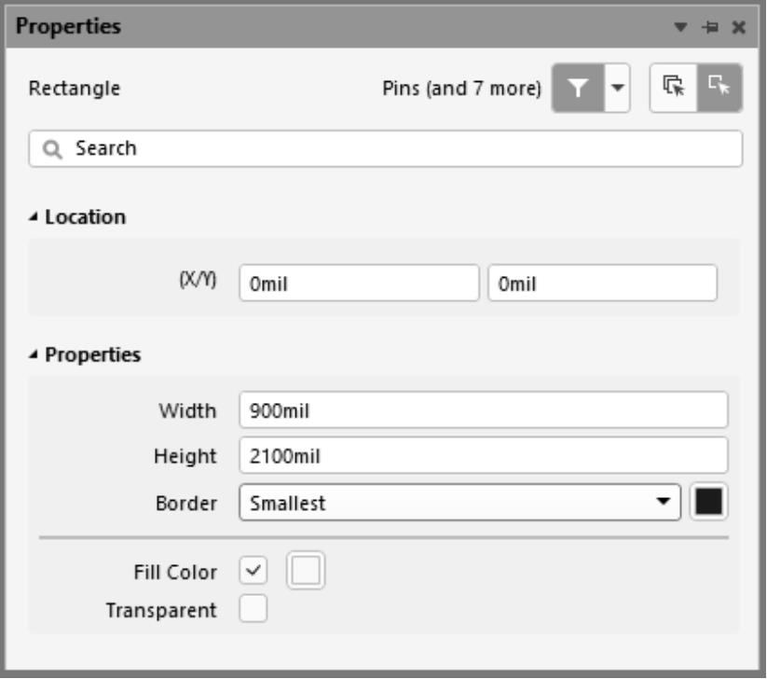The width and height of the screenshot is (767, 679).
Task: Click the black Border color swatch
Action: click(x=710, y=503)
